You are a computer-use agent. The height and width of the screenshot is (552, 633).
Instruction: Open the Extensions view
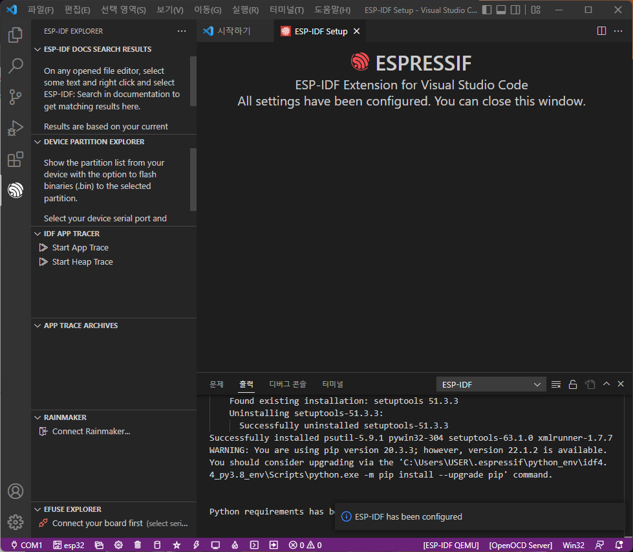point(16,159)
